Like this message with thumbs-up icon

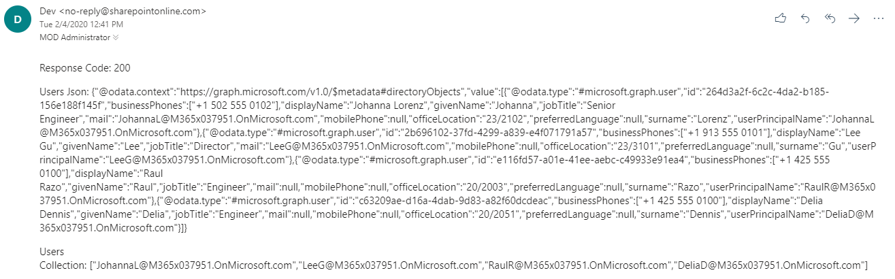[x=781, y=19]
